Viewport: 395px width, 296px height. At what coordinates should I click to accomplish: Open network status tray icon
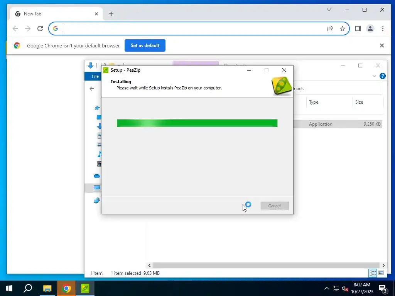coord(336,288)
